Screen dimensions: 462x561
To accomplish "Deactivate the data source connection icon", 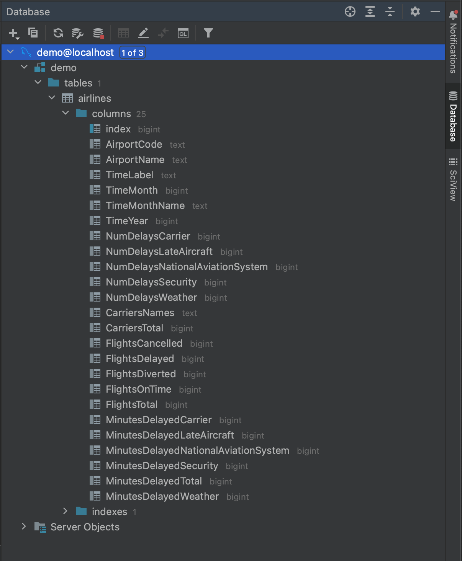I will click(98, 33).
